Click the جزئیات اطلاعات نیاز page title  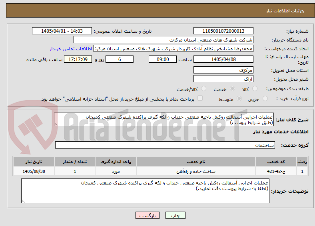tap(285, 11)
